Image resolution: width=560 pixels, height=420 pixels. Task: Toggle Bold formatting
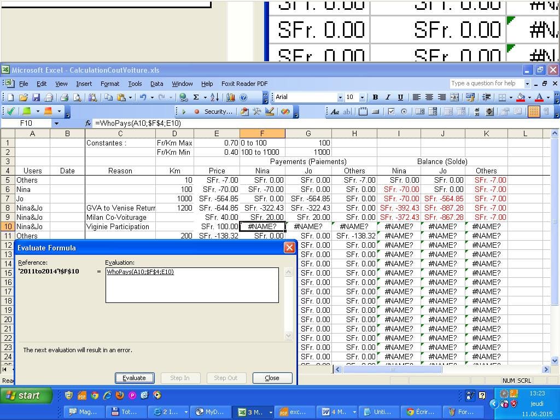pyautogui.click(x=375, y=97)
